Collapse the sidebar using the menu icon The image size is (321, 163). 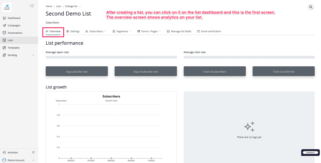coord(32,6)
